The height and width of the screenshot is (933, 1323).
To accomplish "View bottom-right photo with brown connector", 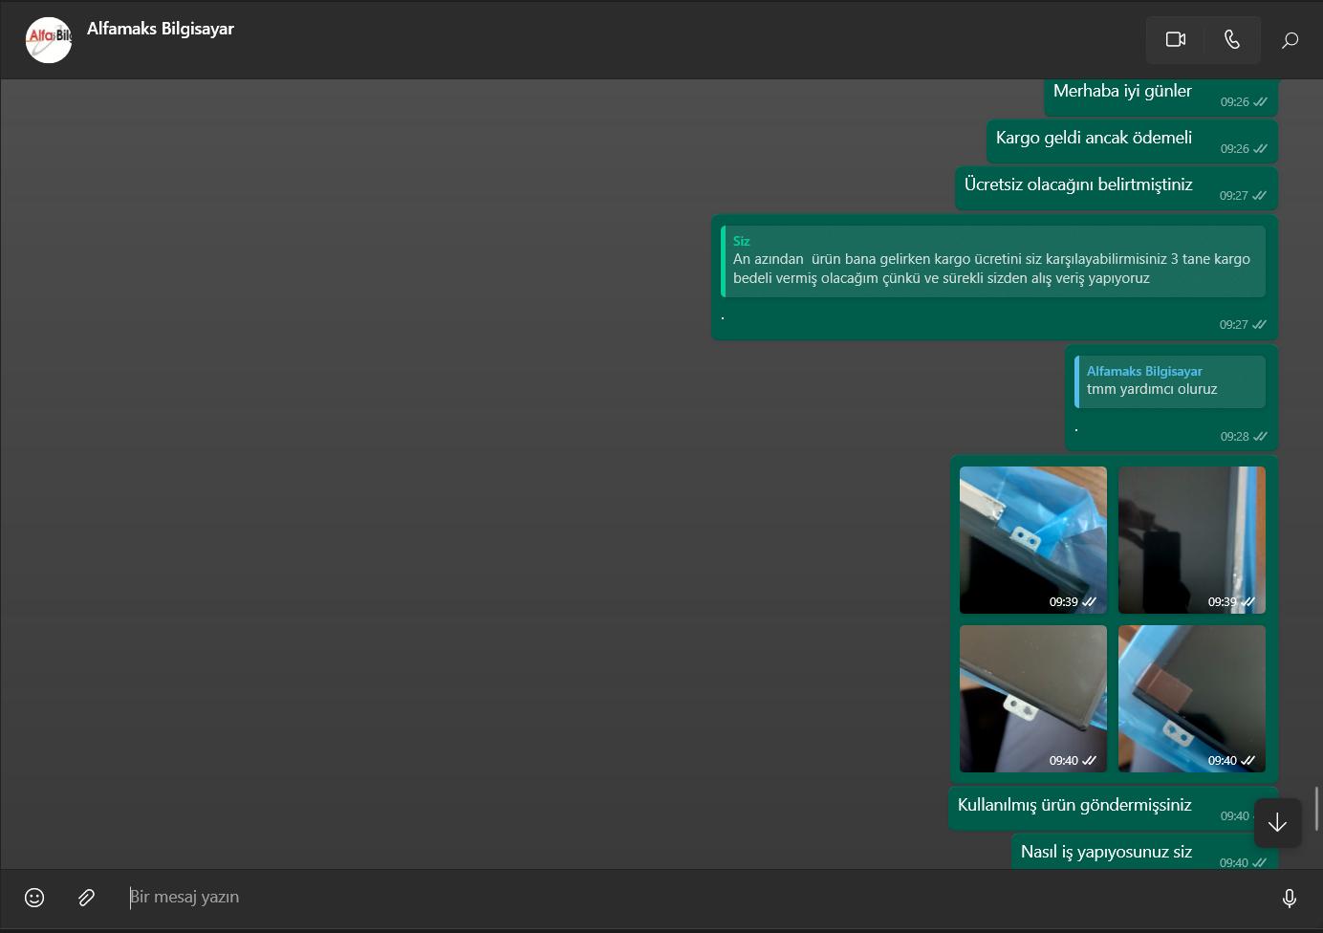I will [x=1191, y=698].
